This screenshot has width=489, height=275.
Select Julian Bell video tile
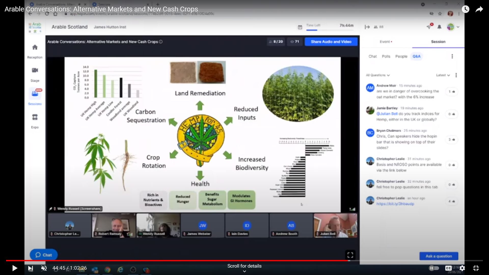tap(335, 226)
